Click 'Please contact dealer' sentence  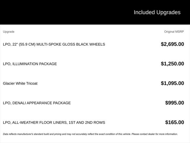[x=155, y=134]
